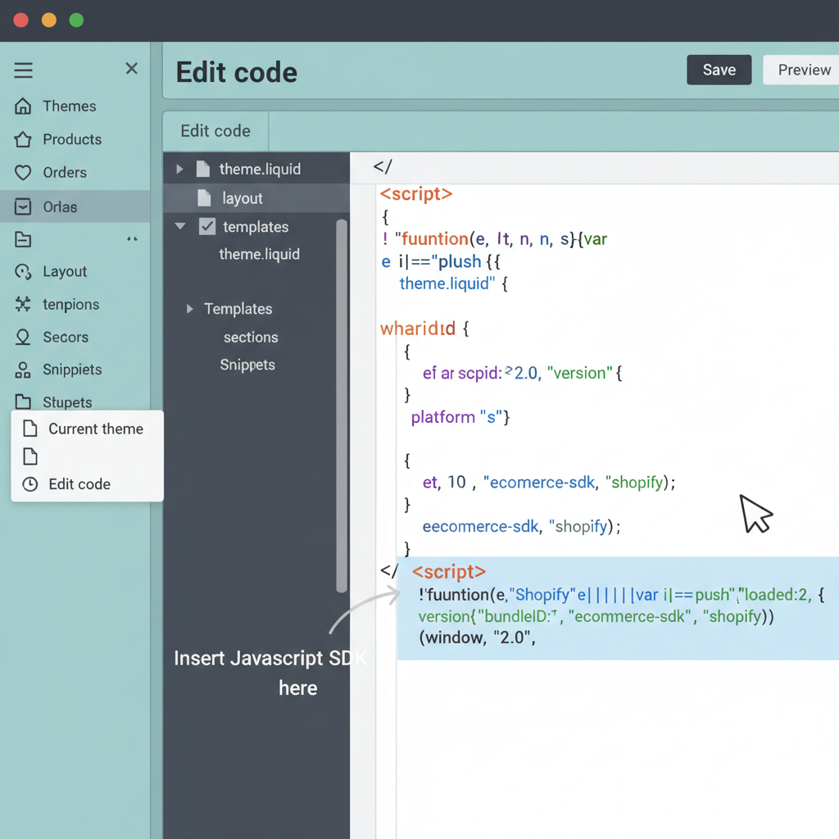Click the Stupets folder icon
The height and width of the screenshot is (839, 839).
(x=23, y=402)
